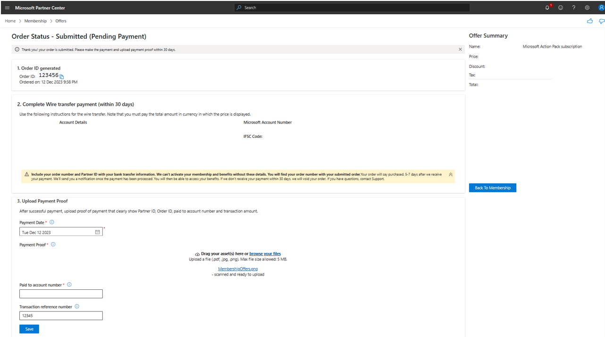Click inside the Search box
The image size is (605, 337).
pos(352,8)
